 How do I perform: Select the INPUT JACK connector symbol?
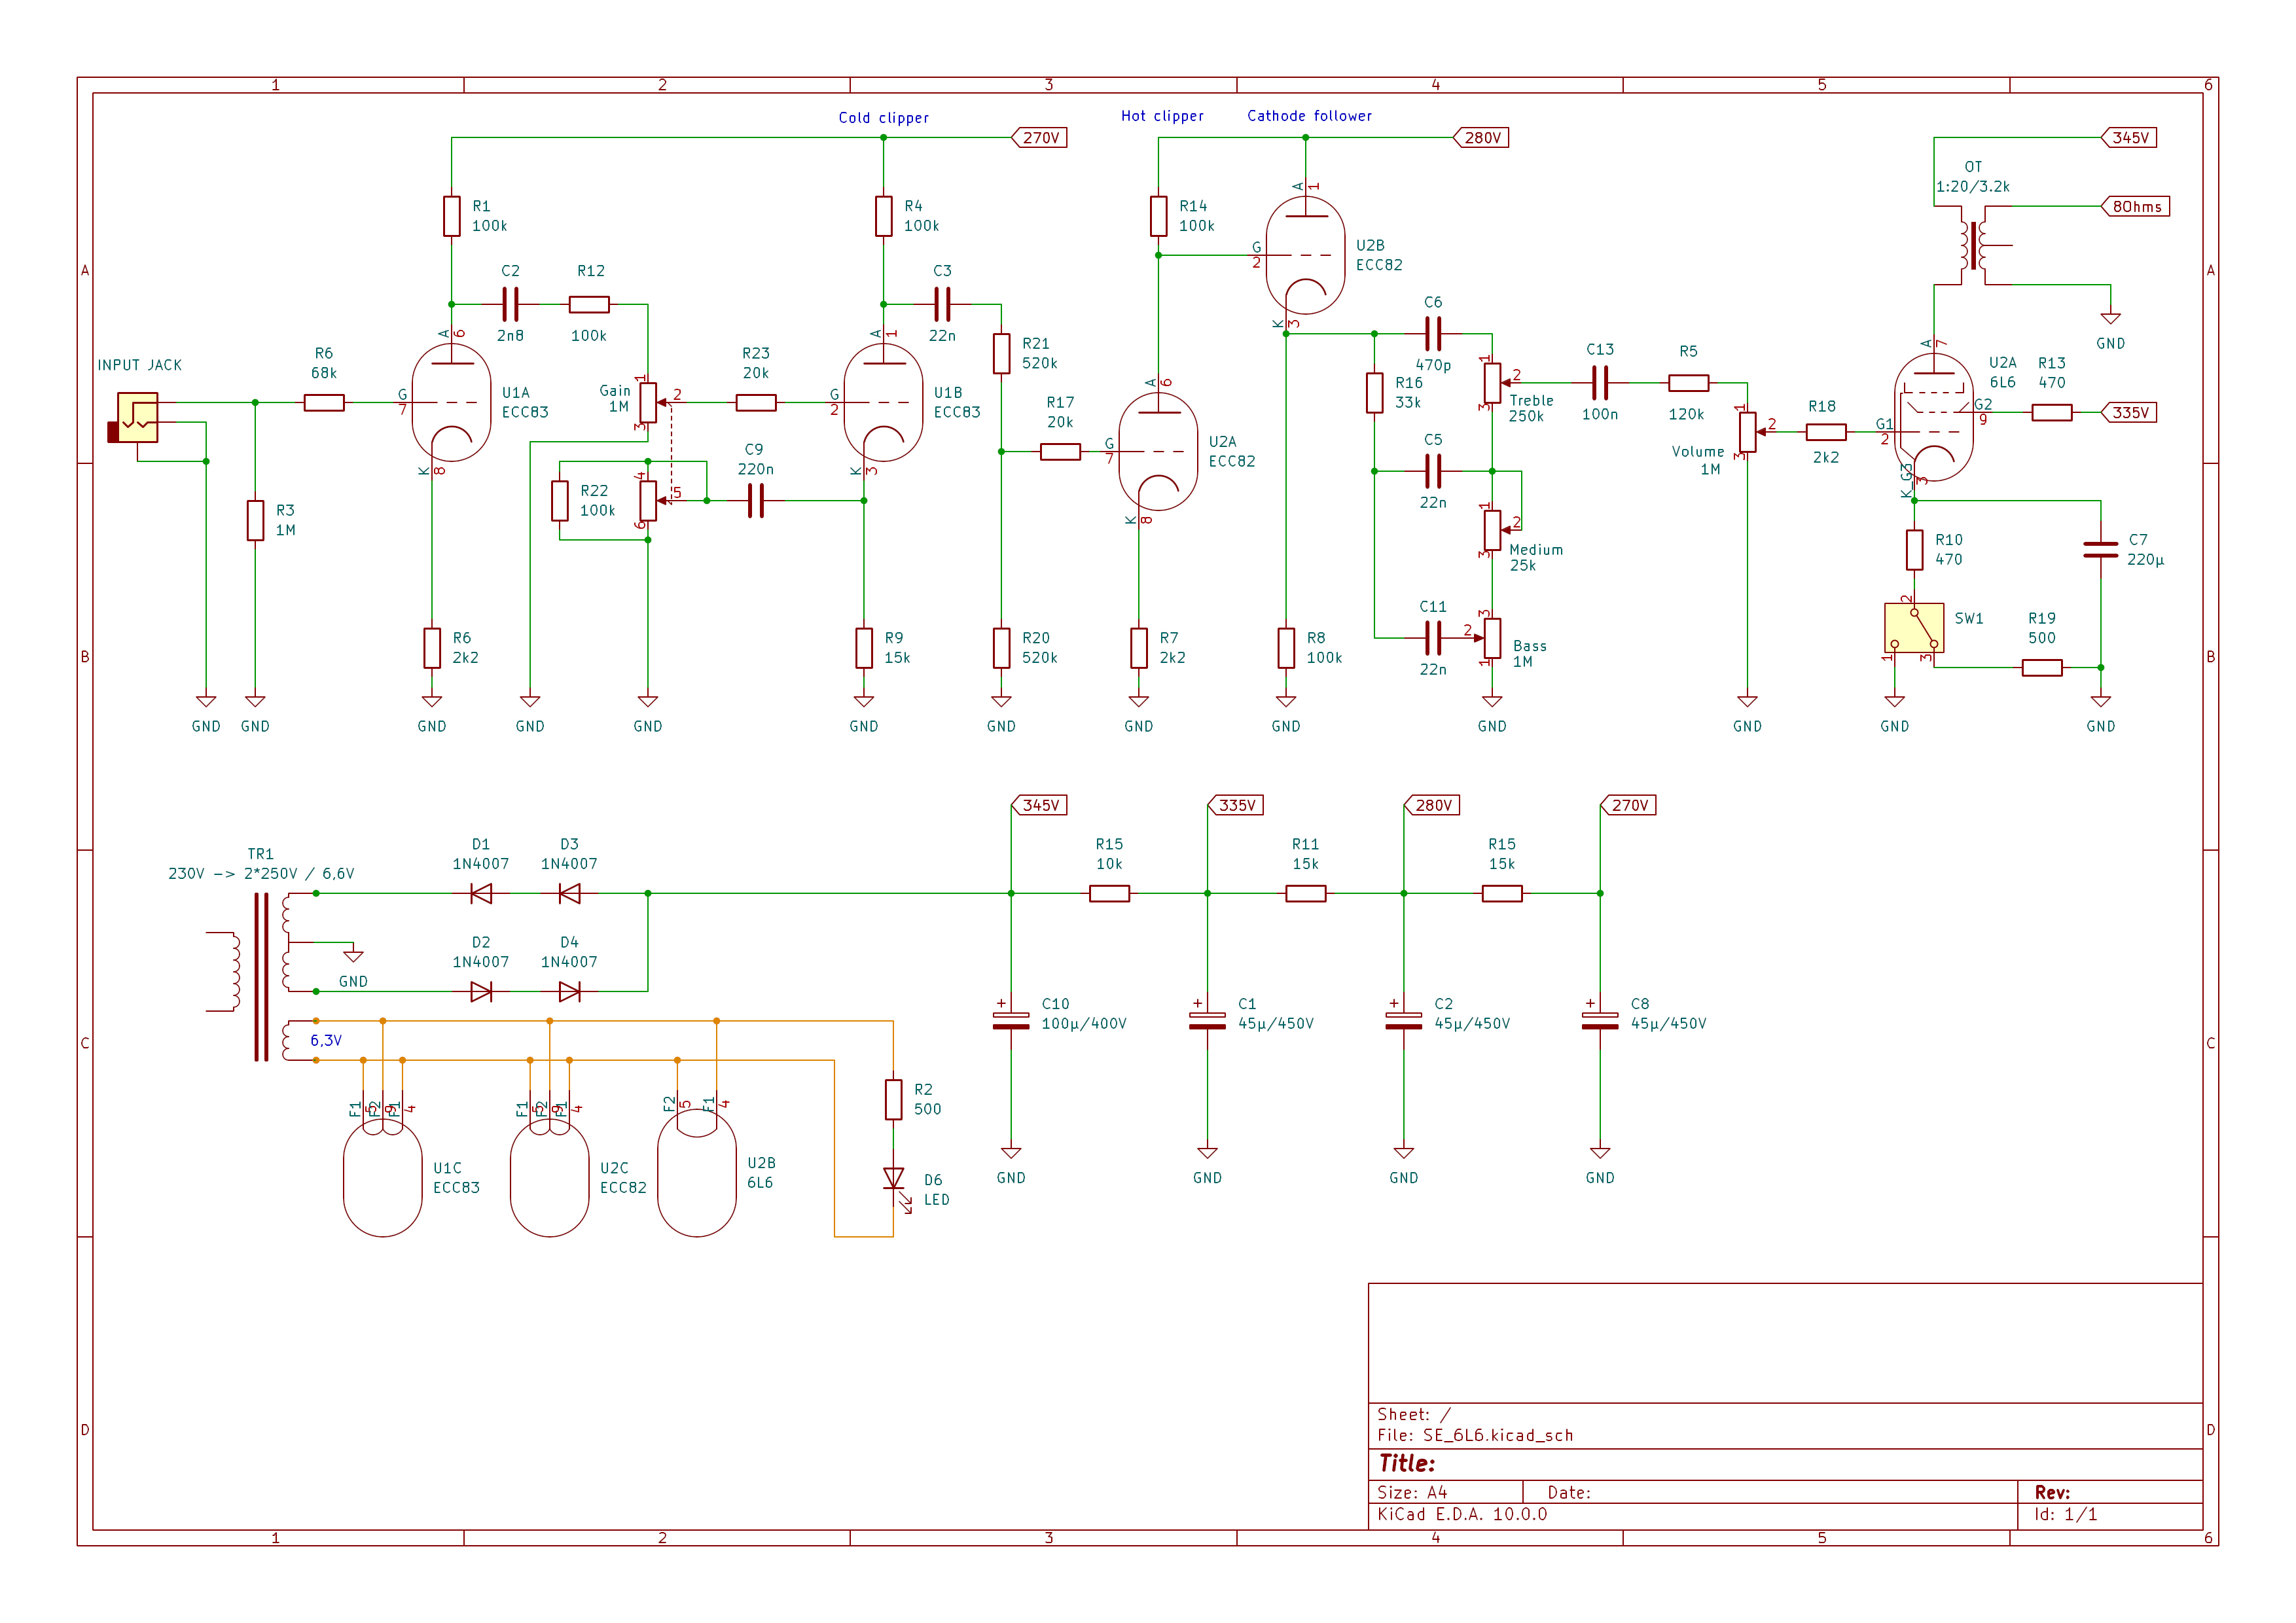tap(137, 417)
